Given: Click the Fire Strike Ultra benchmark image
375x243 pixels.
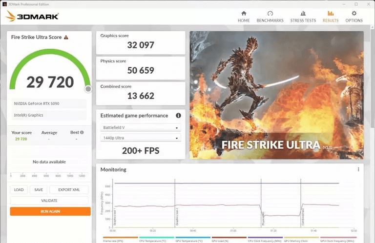Looking at the screenshot, I should click(x=276, y=95).
